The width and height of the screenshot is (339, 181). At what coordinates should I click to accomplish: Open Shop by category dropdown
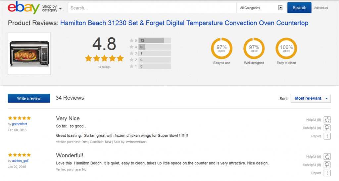(x=52, y=8)
